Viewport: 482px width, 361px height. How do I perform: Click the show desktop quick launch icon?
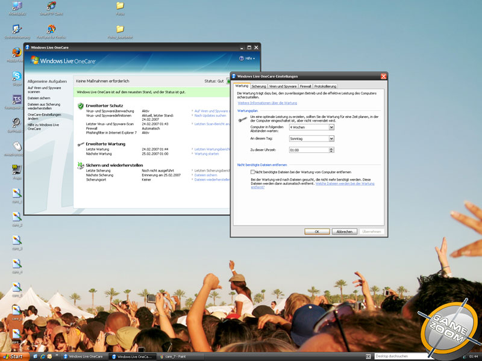[36, 356]
